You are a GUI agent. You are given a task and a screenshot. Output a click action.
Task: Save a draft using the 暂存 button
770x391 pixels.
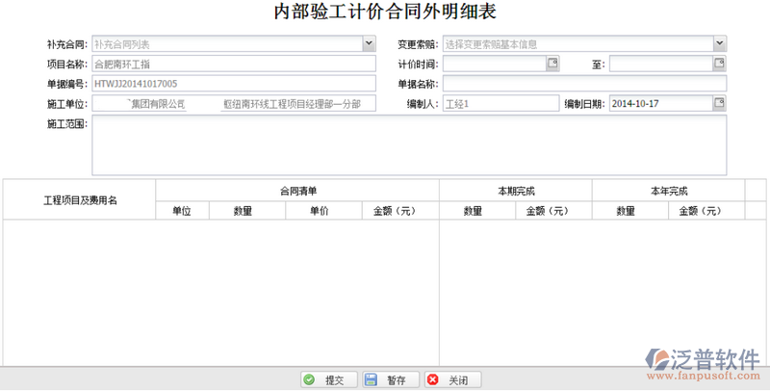(390, 380)
